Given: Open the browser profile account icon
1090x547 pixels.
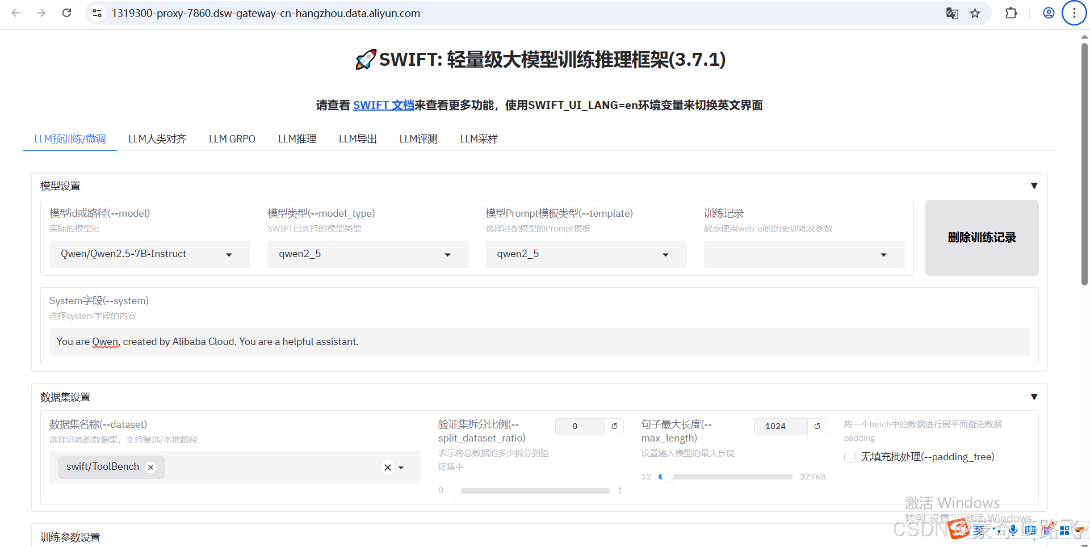Looking at the screenshot, I should point(1049,13).
